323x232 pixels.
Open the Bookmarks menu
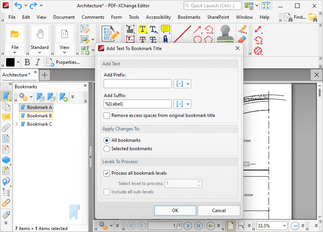pos(189,17)
